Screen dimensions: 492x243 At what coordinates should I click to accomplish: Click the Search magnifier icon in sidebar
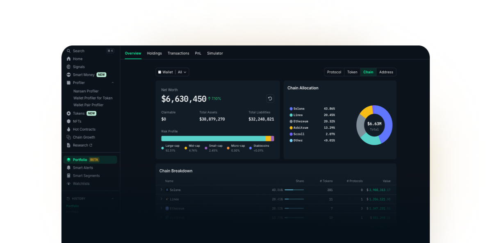tap(68, 51)
